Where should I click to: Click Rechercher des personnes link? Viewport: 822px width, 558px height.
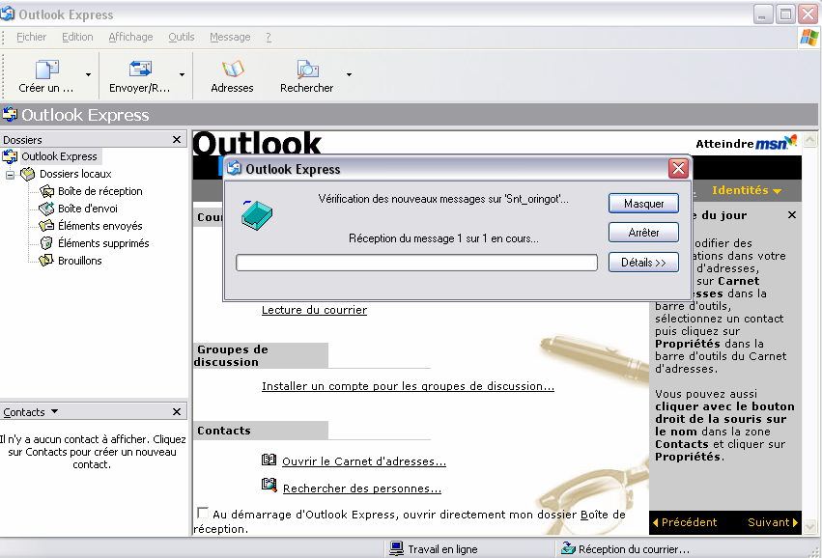click(x=361, y=488)
